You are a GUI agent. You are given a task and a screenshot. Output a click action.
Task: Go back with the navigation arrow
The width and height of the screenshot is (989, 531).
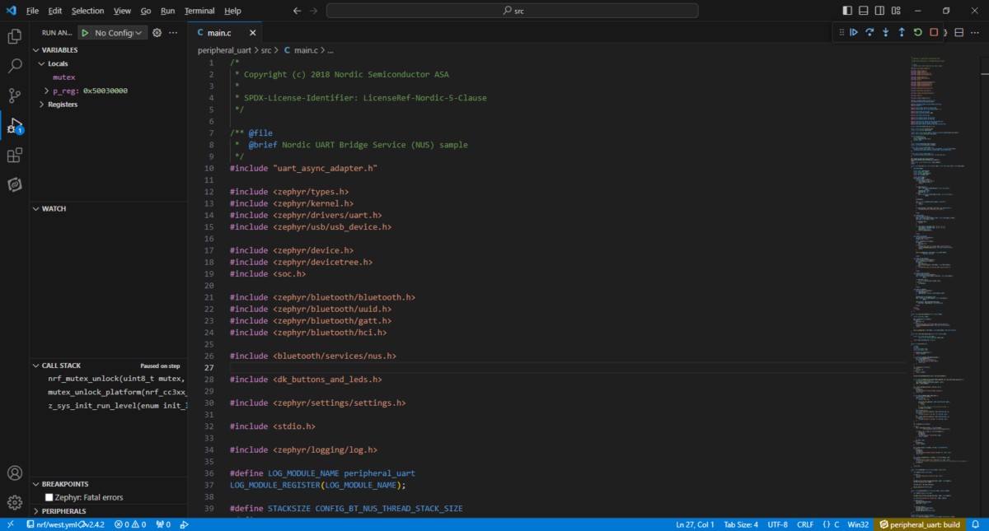click(x=297, y=11)
